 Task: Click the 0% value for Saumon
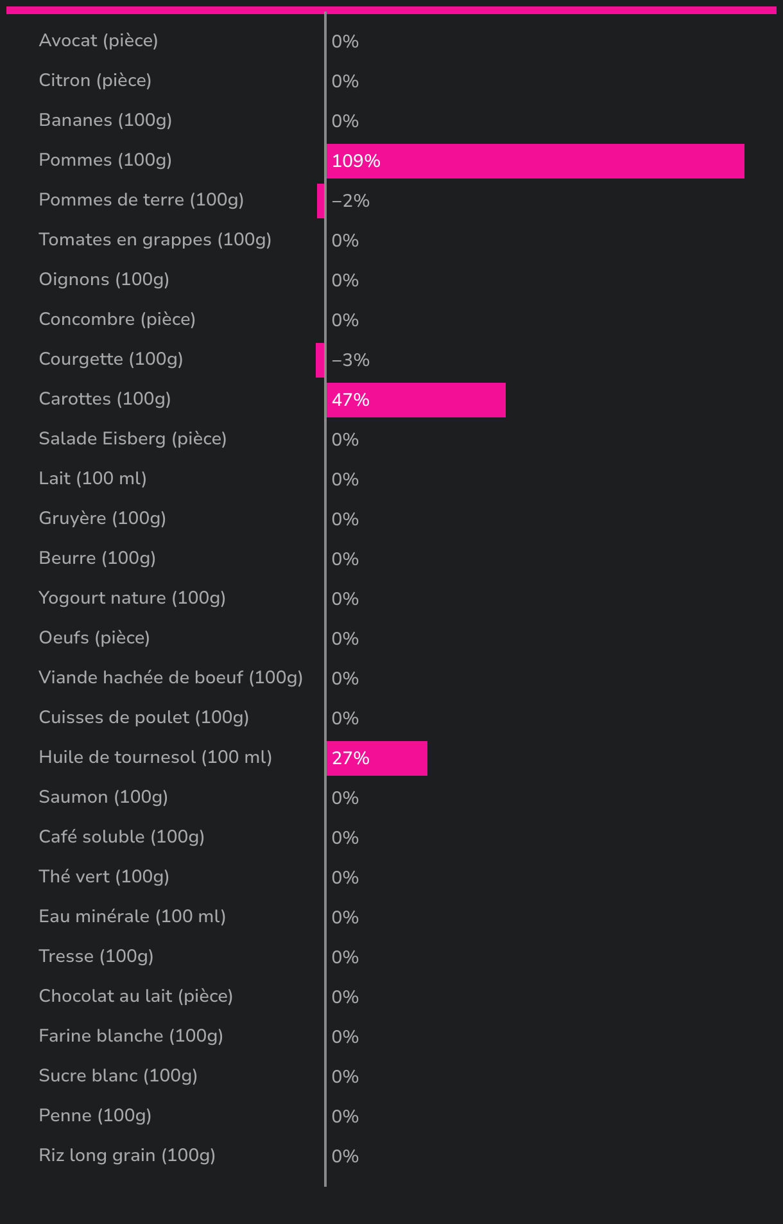(x=345, y=798)
